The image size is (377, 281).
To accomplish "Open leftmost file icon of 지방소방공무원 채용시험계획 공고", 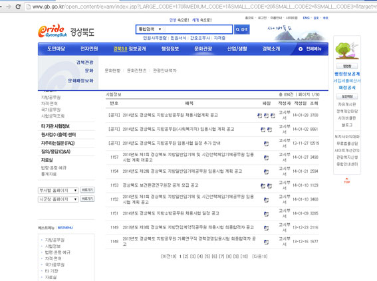I will click(x=260, y=116).
